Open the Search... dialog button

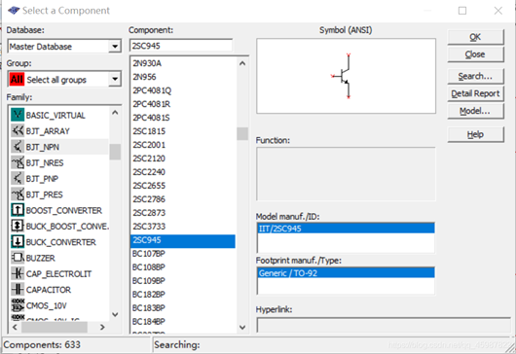(475, 76)
